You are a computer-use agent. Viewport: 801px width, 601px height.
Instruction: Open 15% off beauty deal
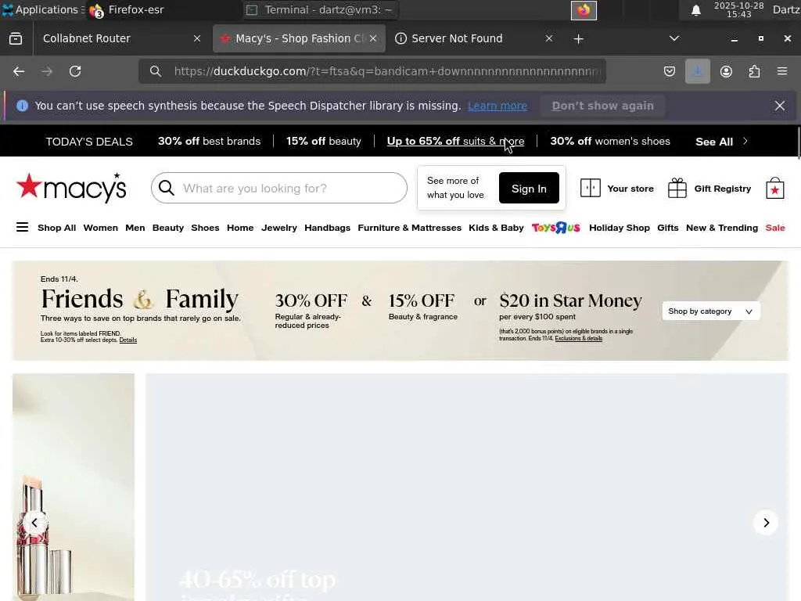tap(323, 141)
